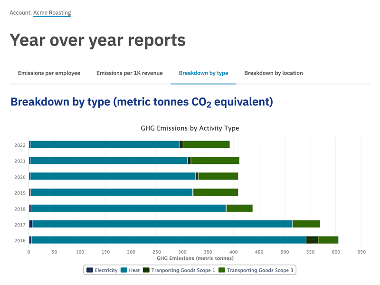Click the GHG Emissions by Activity Type title
This screenshot has width=380, height=285.
(x=190, y=128)
